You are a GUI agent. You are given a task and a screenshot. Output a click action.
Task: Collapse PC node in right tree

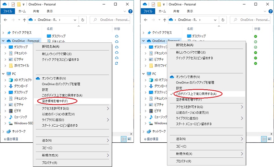143,74
